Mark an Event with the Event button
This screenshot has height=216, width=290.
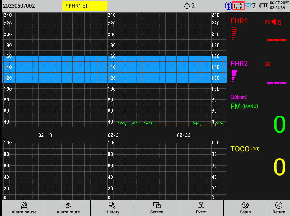pos(201,208)
